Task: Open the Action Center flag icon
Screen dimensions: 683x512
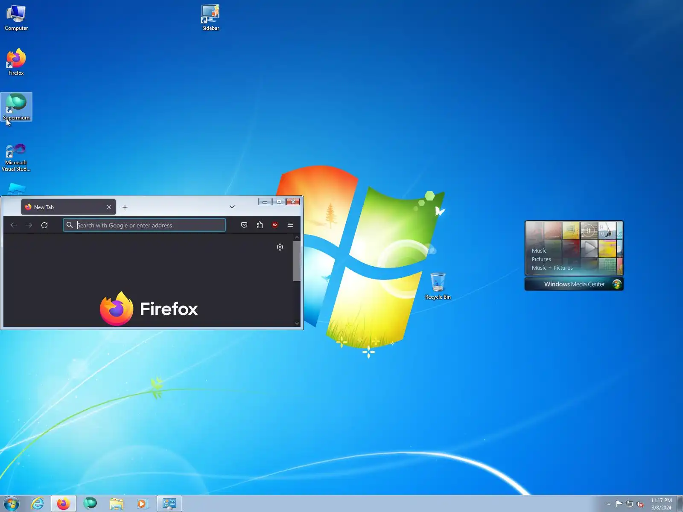Action: point(619,504)
